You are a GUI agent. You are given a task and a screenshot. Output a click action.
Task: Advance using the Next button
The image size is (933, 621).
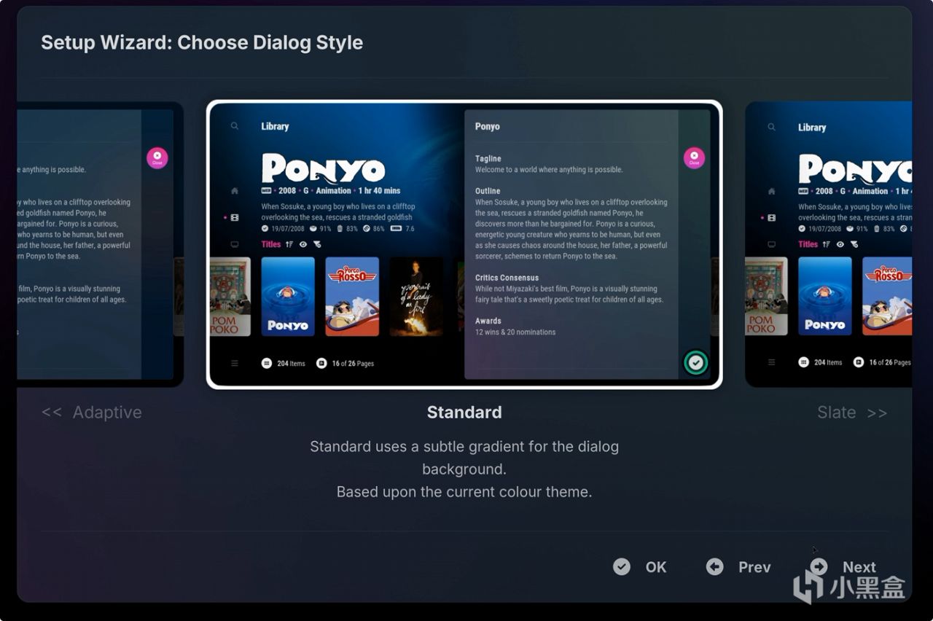coord(843,567)
